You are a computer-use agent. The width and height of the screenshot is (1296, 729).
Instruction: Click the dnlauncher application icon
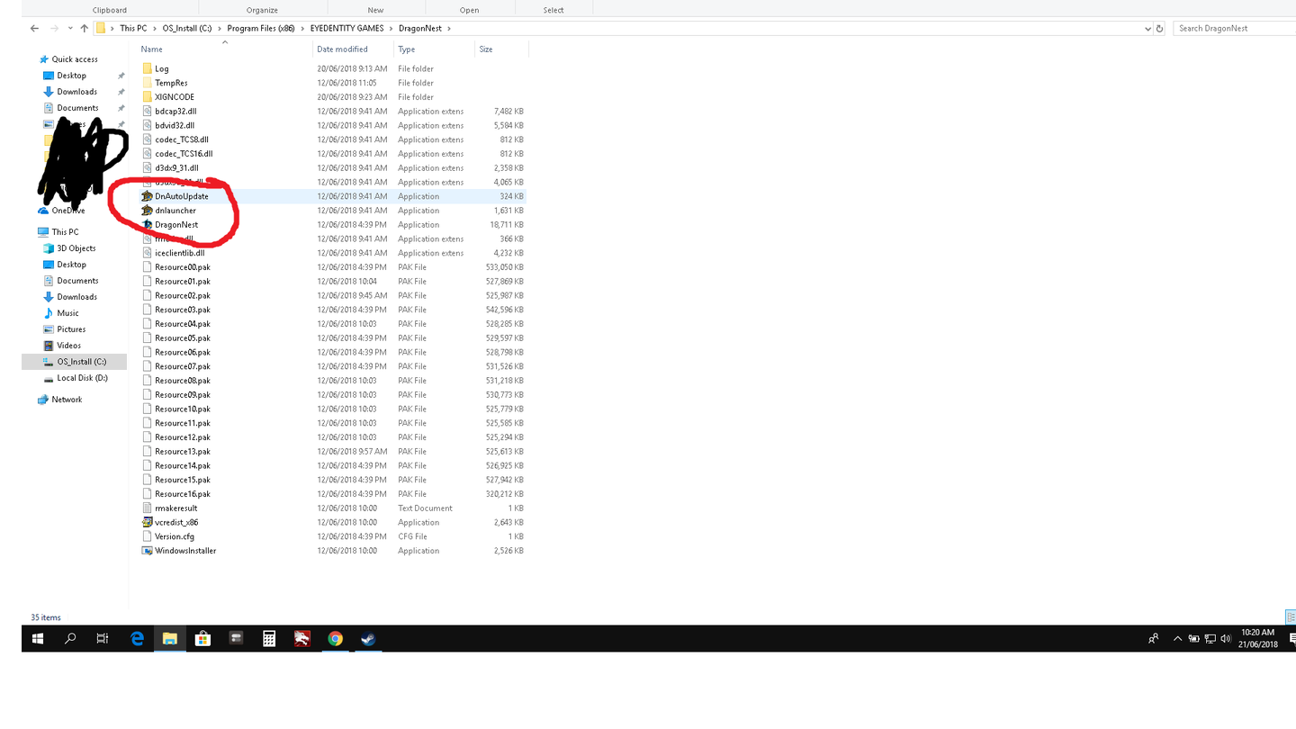[x=148, y=211]
